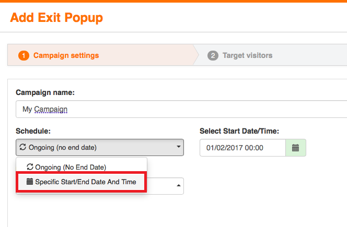Click the Select Start Date/Time label
This screenshot has width=347, height=227.
click(x=239, y=131)
